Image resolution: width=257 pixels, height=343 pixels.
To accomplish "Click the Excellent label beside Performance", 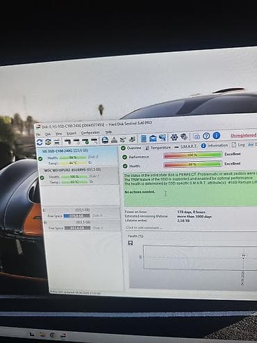I will [x=233, y=154].
